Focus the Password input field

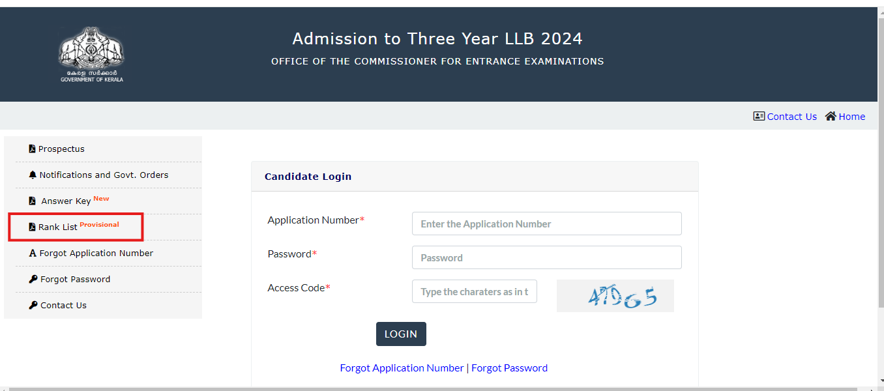click(546, 257)
